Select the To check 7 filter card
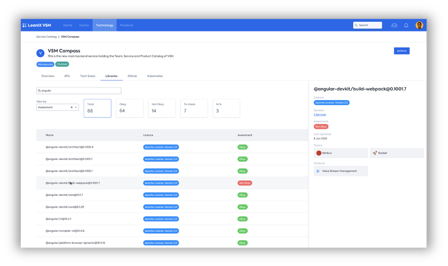Screen dimensions: 448x266 (194, 108)
